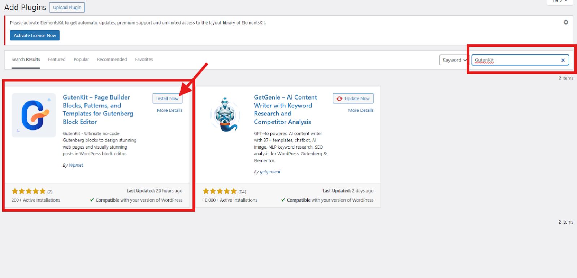Open the Keyword search type dropdown
Screen dimensions: 577x278
(454, 60)
